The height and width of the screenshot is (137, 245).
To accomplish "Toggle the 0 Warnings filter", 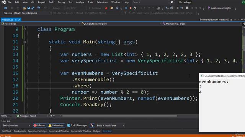I will pyautogui.click(x=56, y=125).
